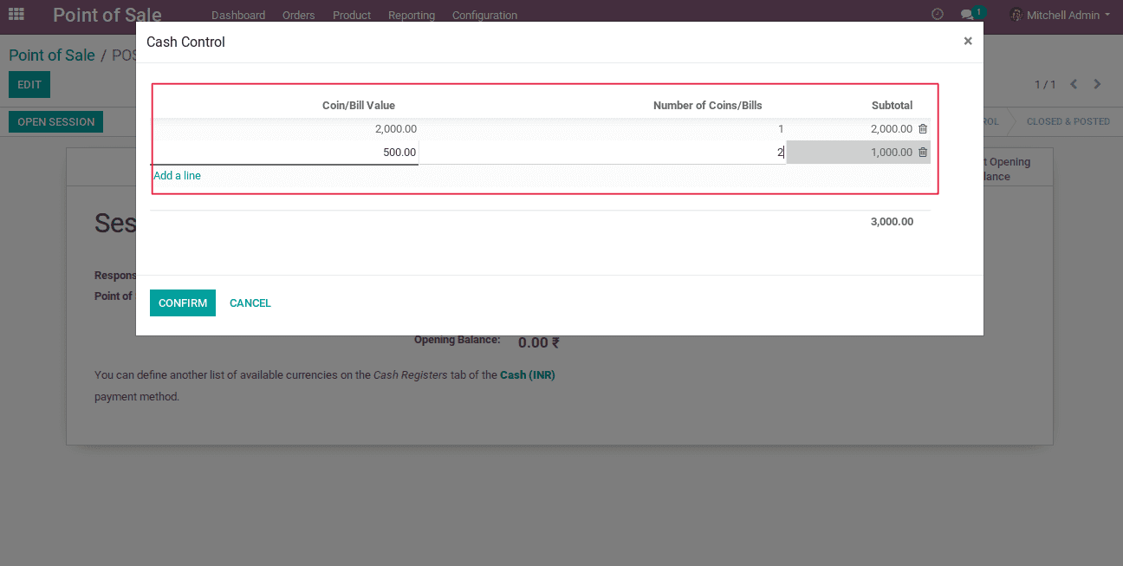Click the CLOSED & POSTED status stage
Image resolution: width=1123 pixels, height=566 pixels.
1068,121
